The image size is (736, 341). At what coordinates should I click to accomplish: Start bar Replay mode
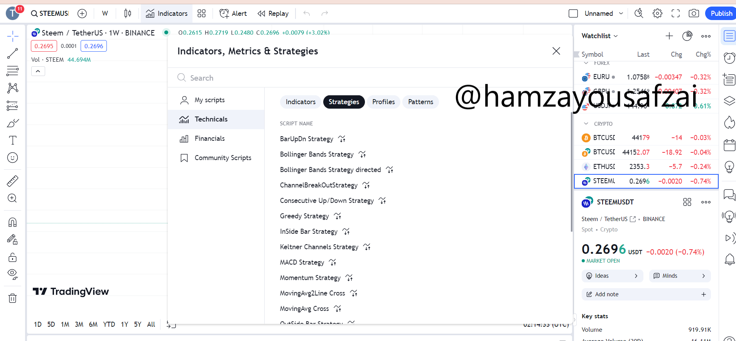click(273, 14)
